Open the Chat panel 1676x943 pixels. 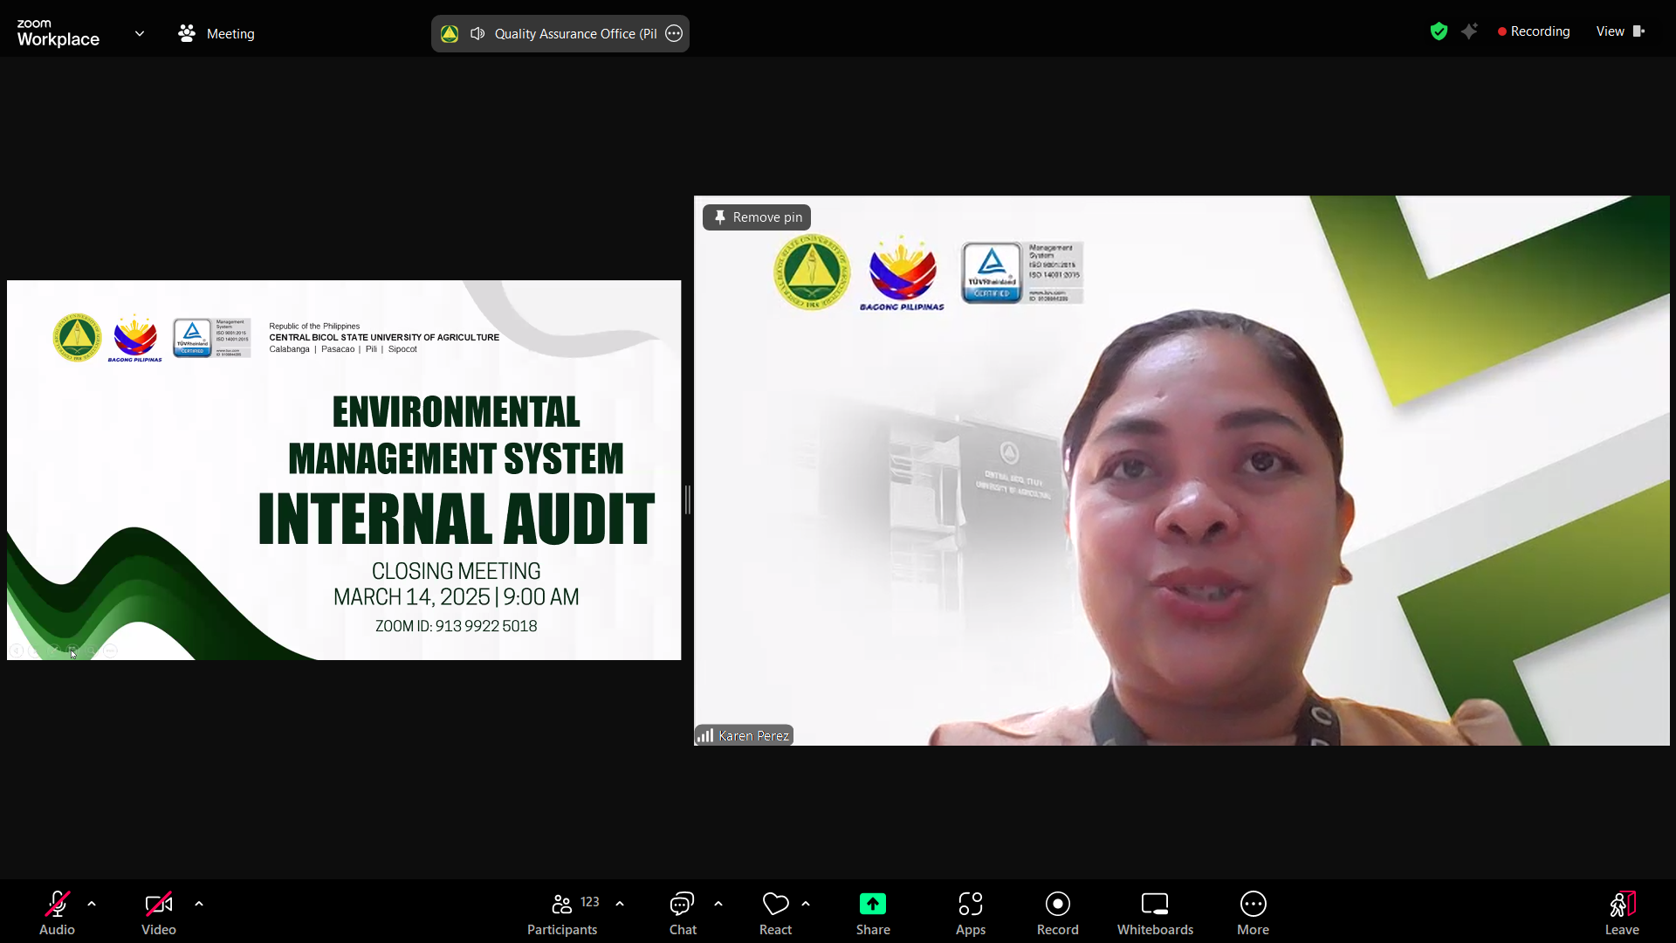(x=682, y=912)
